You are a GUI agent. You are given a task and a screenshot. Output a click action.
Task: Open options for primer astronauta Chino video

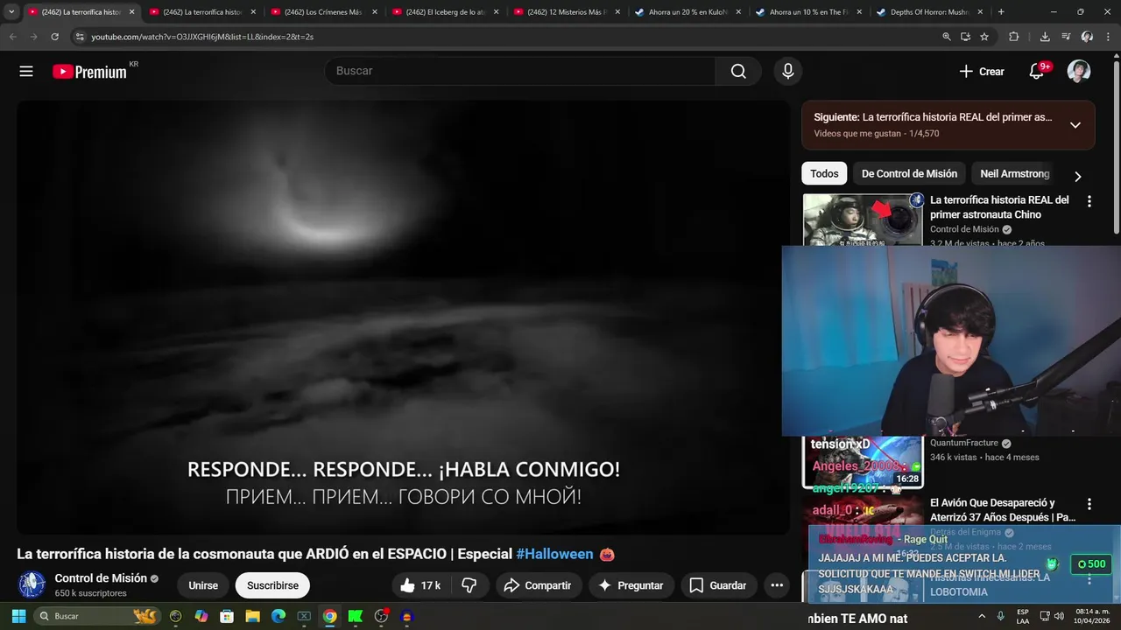pyautogui.click(x=1089, y=201)
